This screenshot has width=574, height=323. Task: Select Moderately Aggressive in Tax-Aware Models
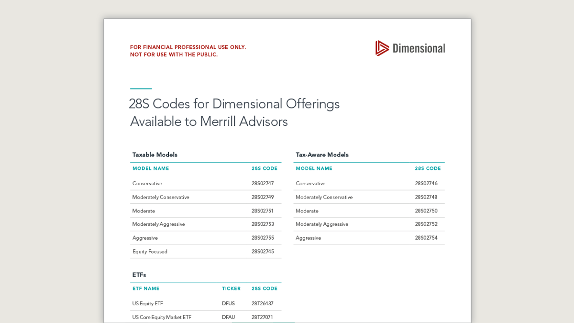click(x=322, y=224)
